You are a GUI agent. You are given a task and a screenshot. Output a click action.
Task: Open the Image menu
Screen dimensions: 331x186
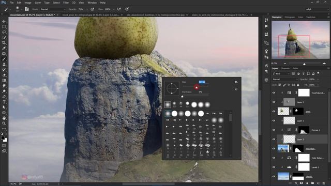tap(28, 3)
